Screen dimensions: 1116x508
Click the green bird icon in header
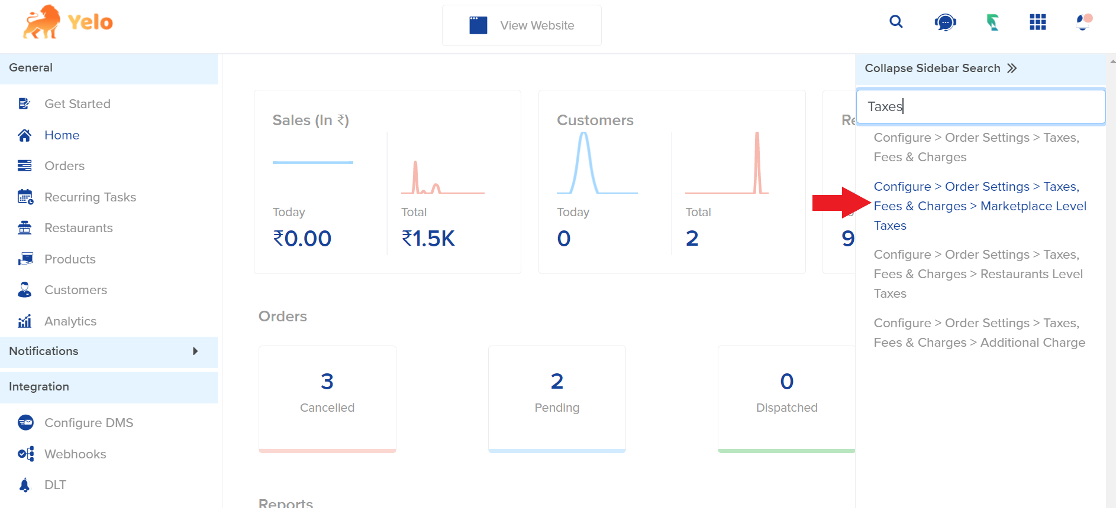[x=992, y=23]
